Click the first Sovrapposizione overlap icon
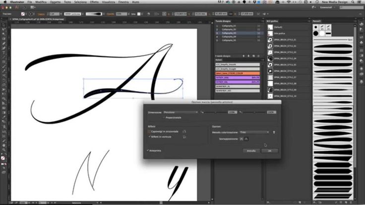The image size is (365, 205). tap(241, 139)
